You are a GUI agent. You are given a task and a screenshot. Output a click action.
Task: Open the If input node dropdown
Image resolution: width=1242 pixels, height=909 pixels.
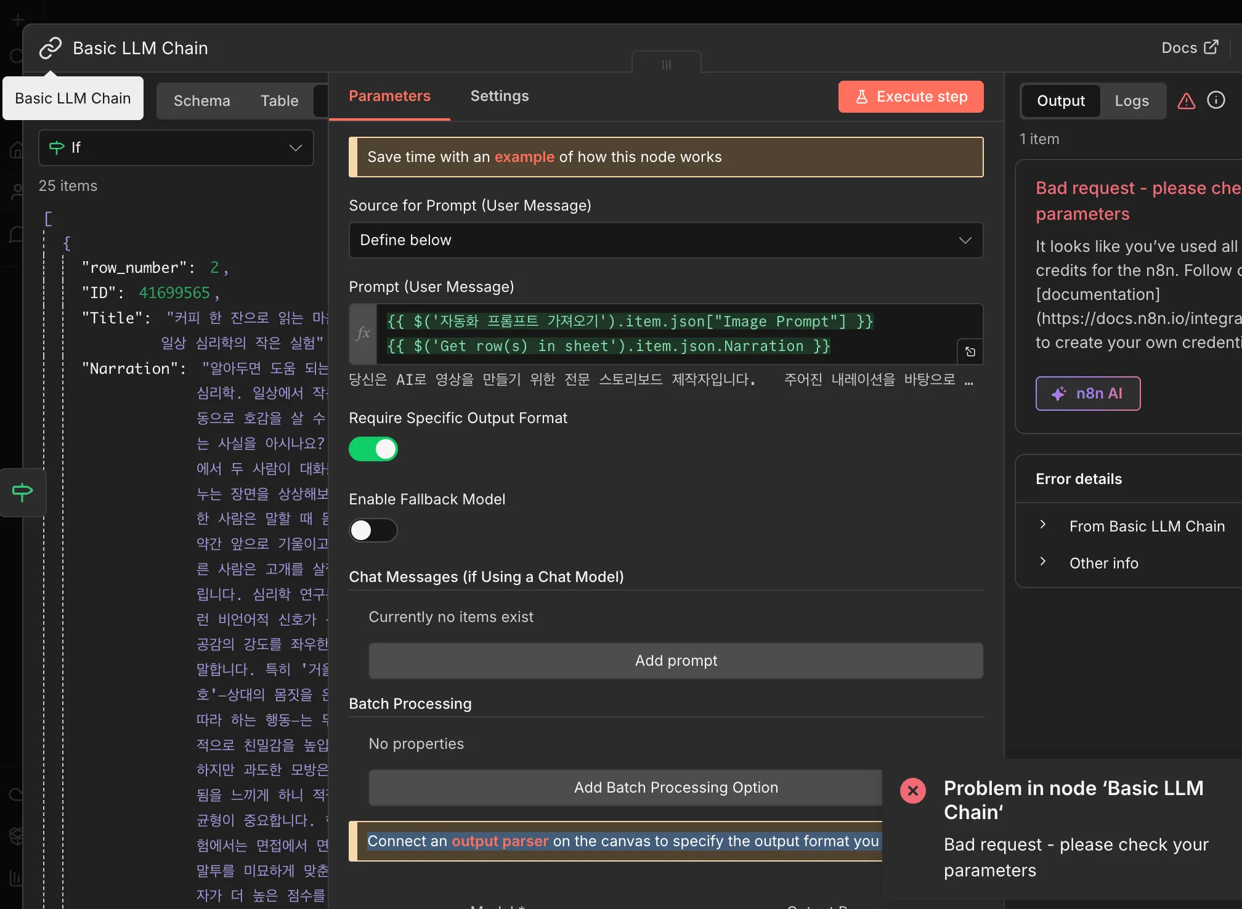176,148
